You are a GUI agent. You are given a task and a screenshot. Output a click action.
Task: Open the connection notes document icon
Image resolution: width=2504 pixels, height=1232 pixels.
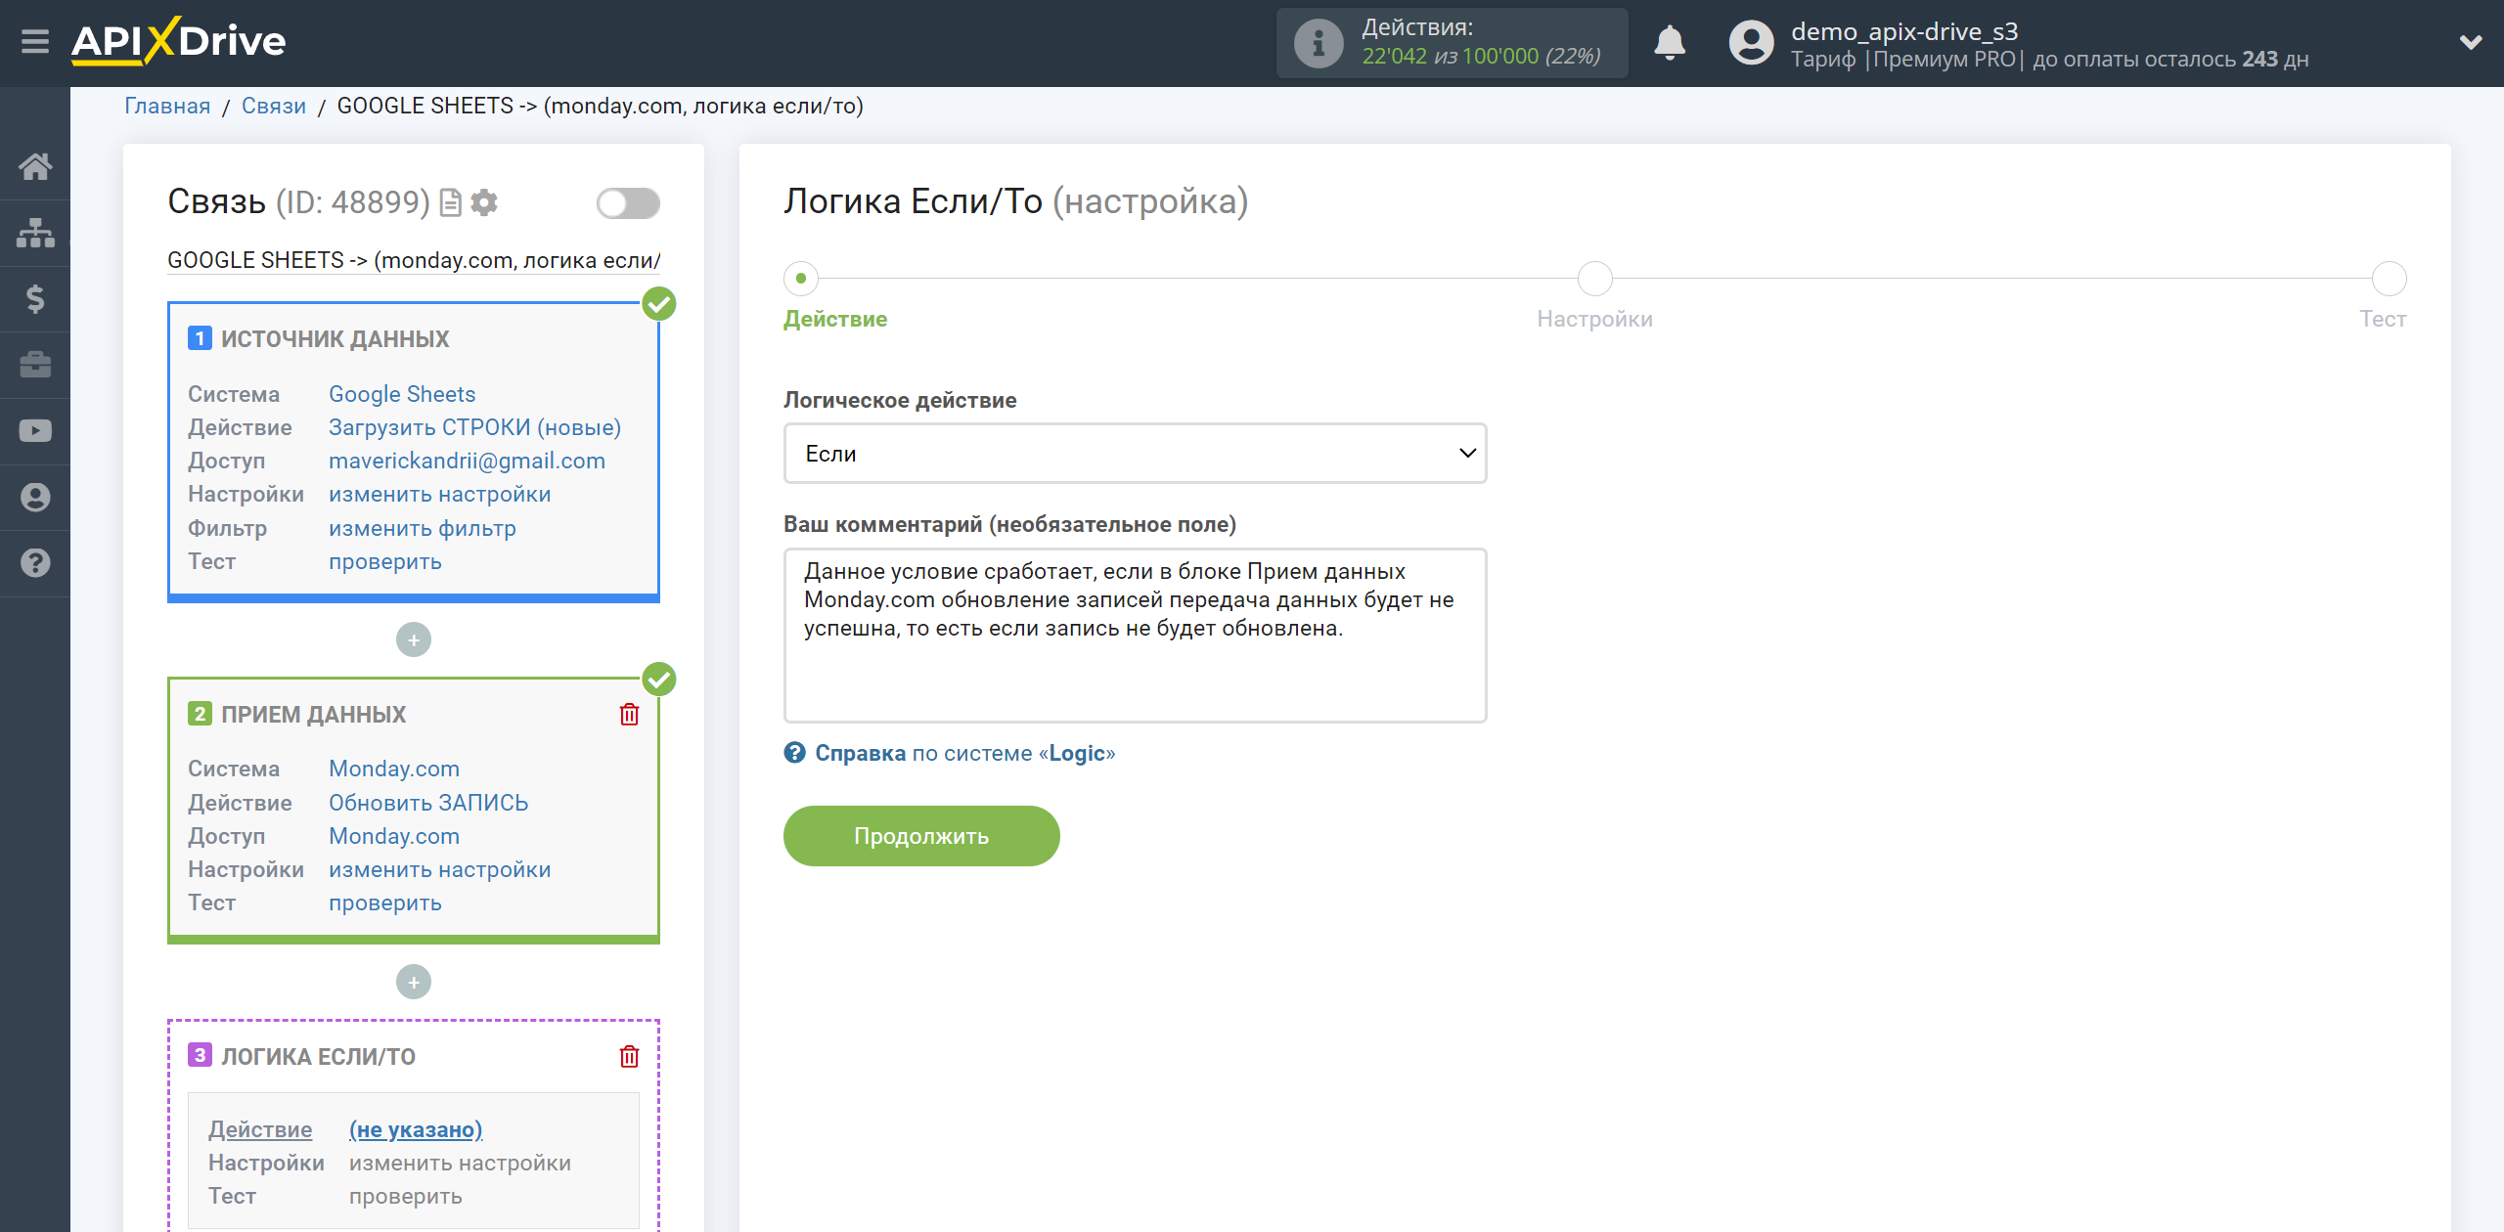click(x=451, y=202)
